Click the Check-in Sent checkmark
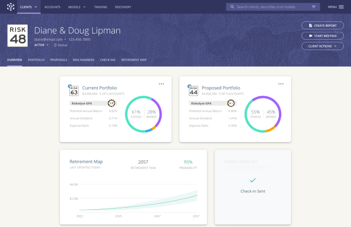This screenshot has width=351, height=227. 252,180
